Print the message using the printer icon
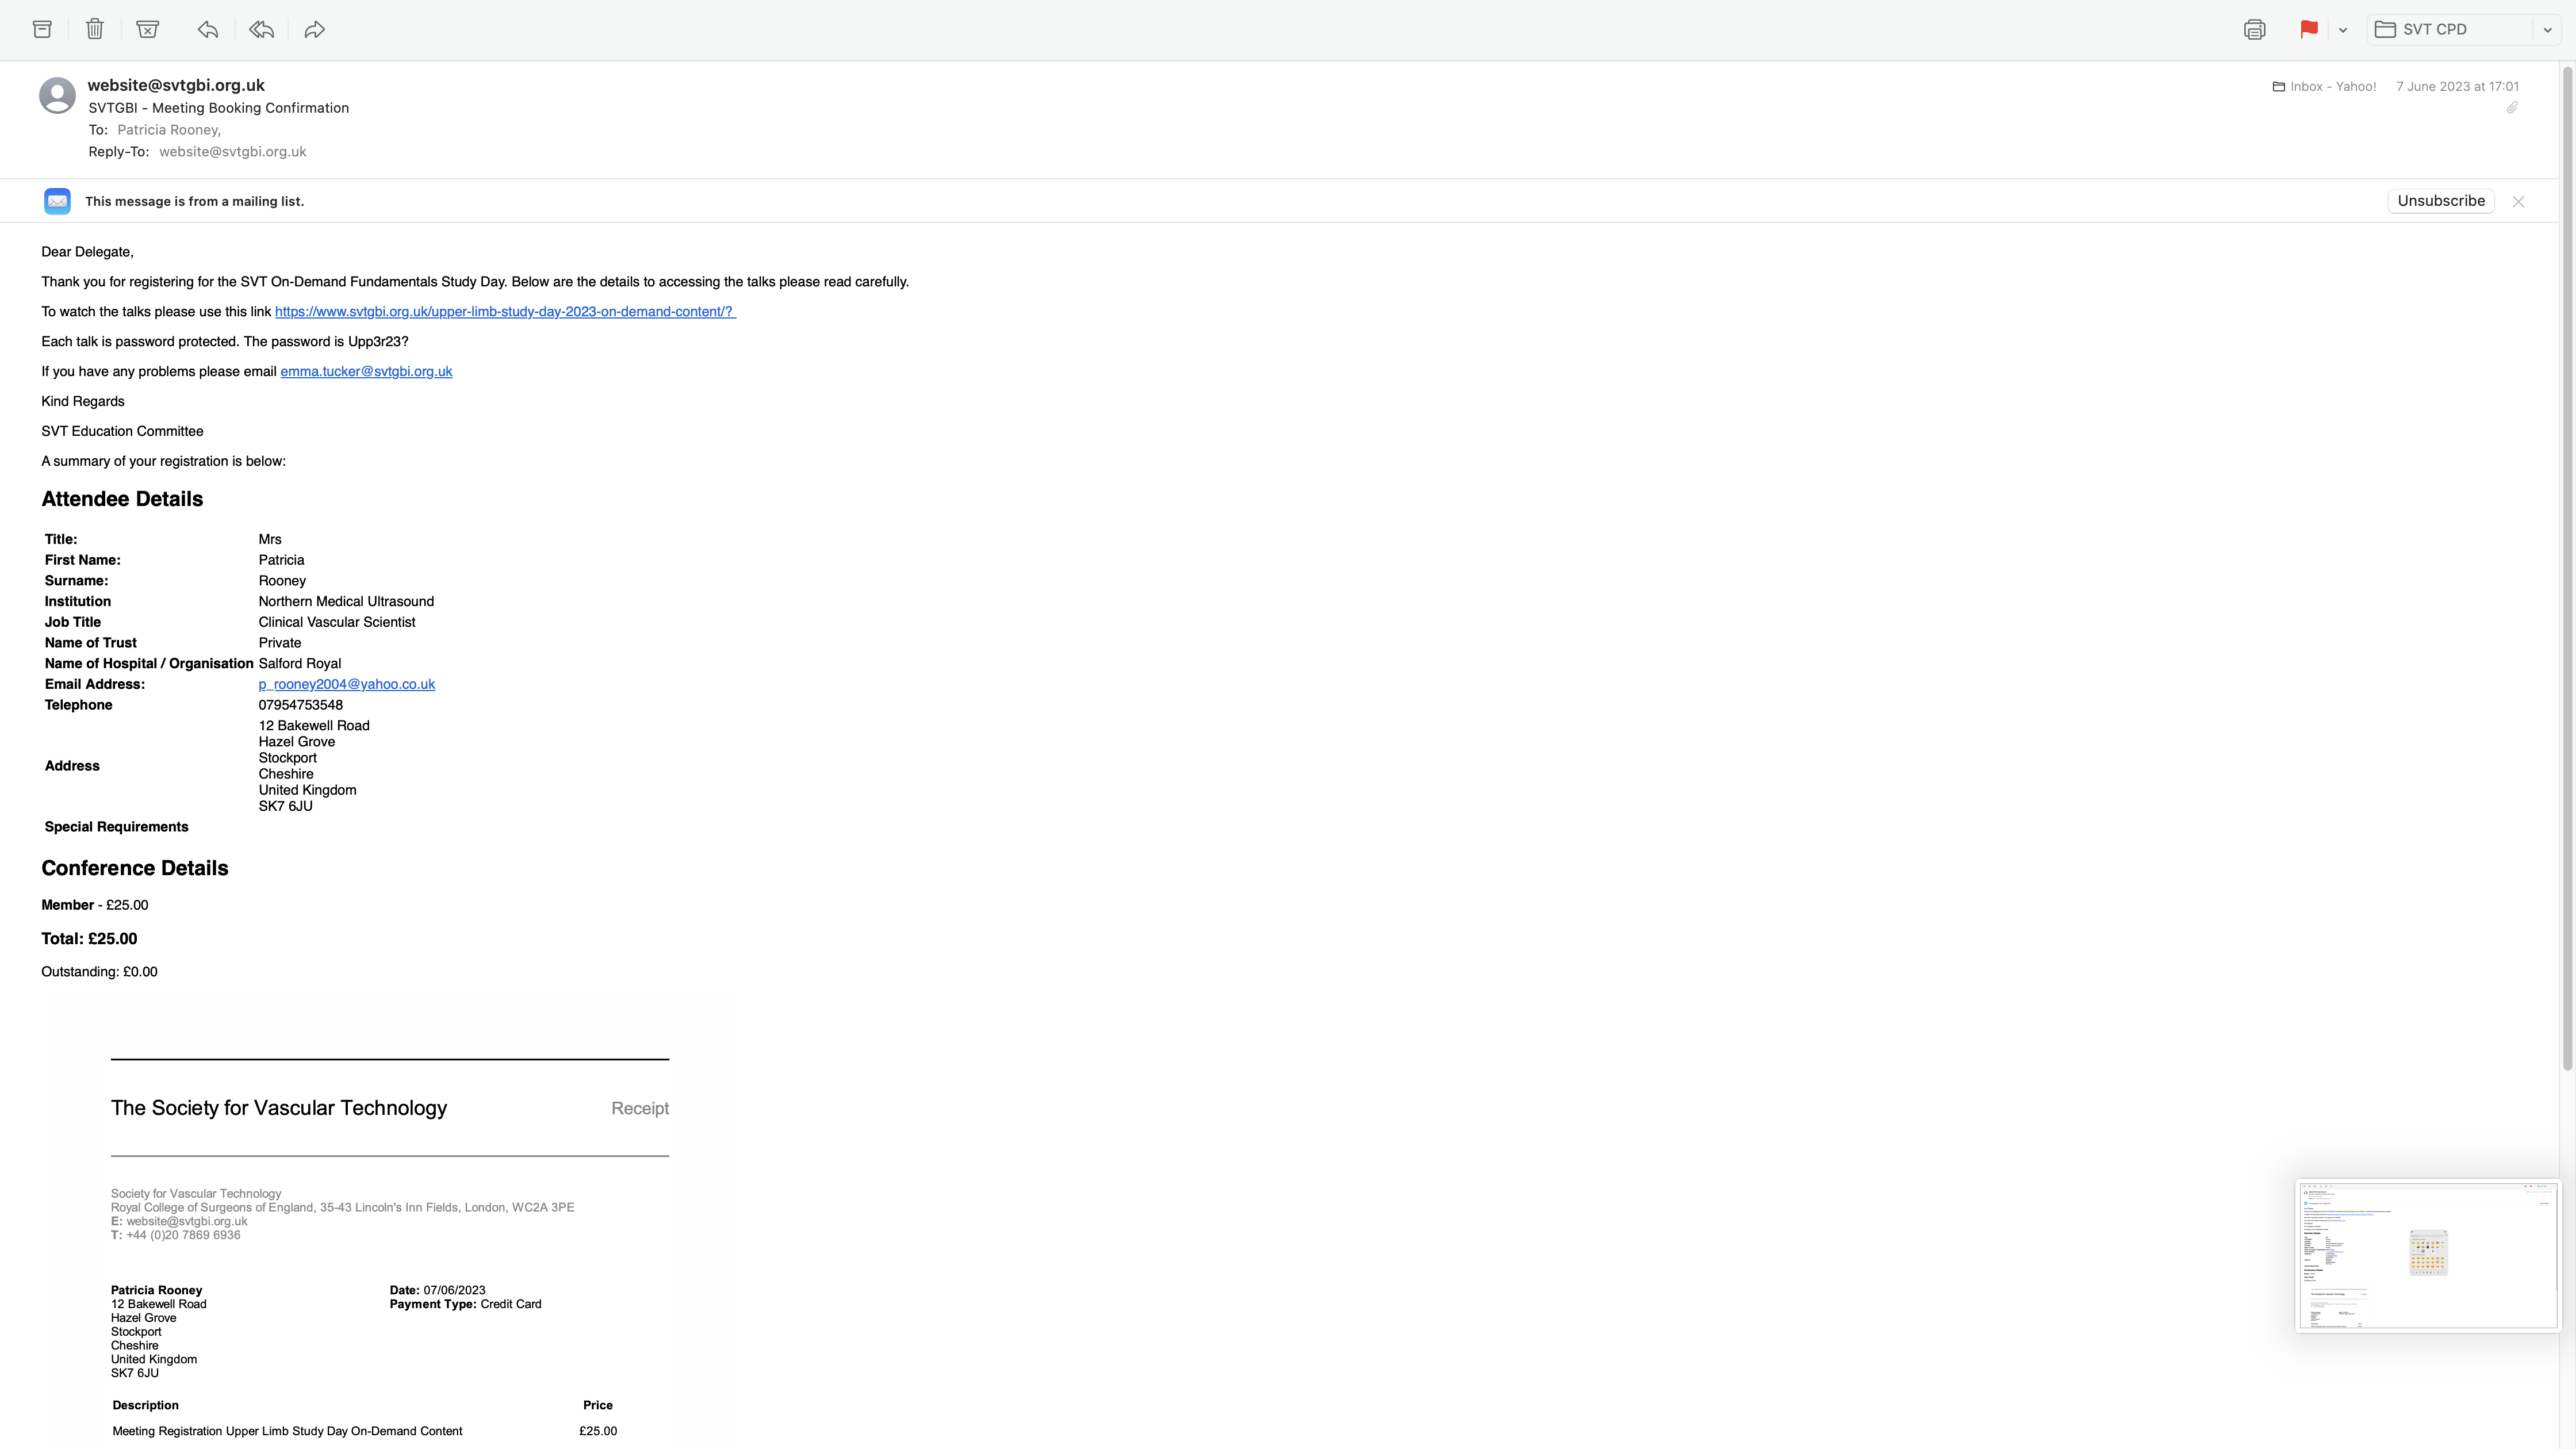Image resolution: width=2576 pixels, height=1449 pixels. (2254, 29)
